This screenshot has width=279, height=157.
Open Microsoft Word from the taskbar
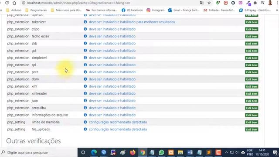tap(190, 153)
